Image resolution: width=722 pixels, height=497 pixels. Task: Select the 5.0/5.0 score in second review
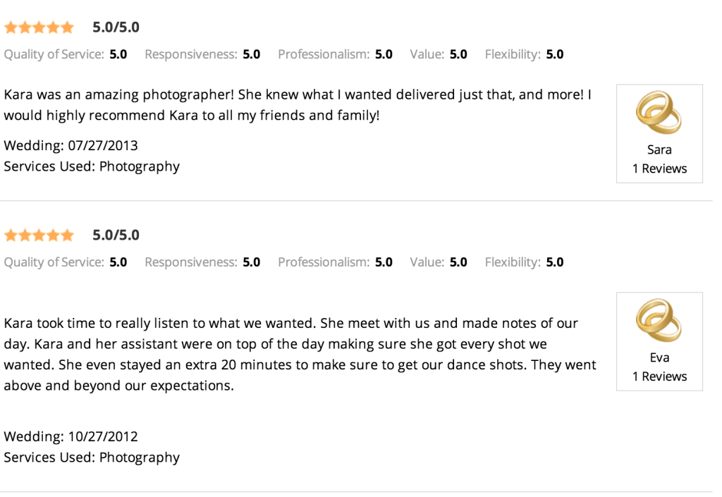[x=116, y=235]
